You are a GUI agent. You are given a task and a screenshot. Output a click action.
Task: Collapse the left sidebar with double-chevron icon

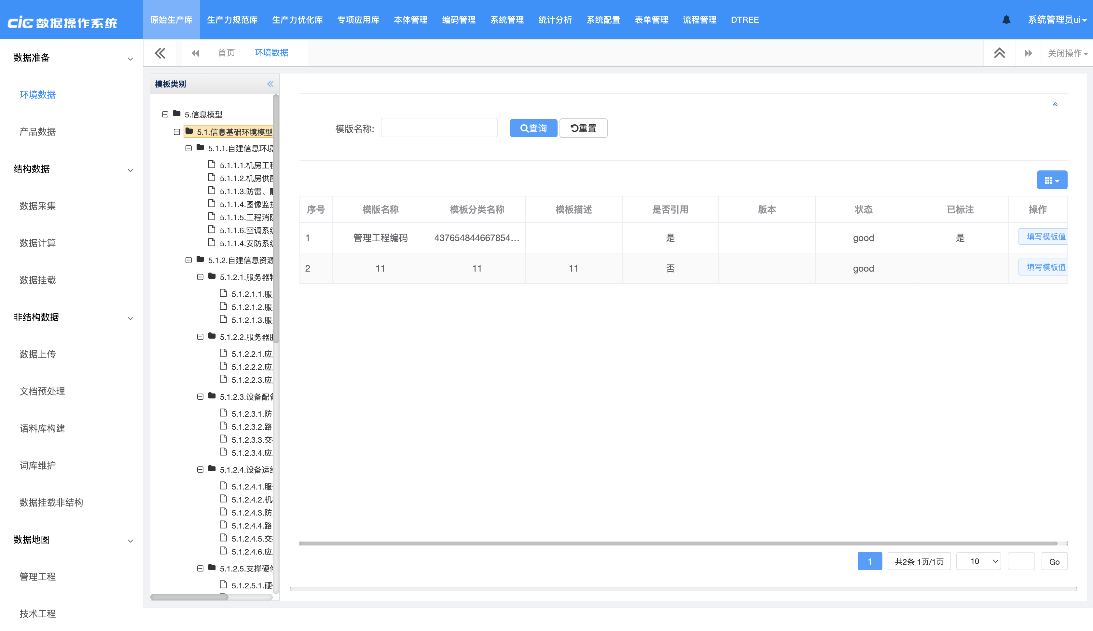click(x=160, y=53)
